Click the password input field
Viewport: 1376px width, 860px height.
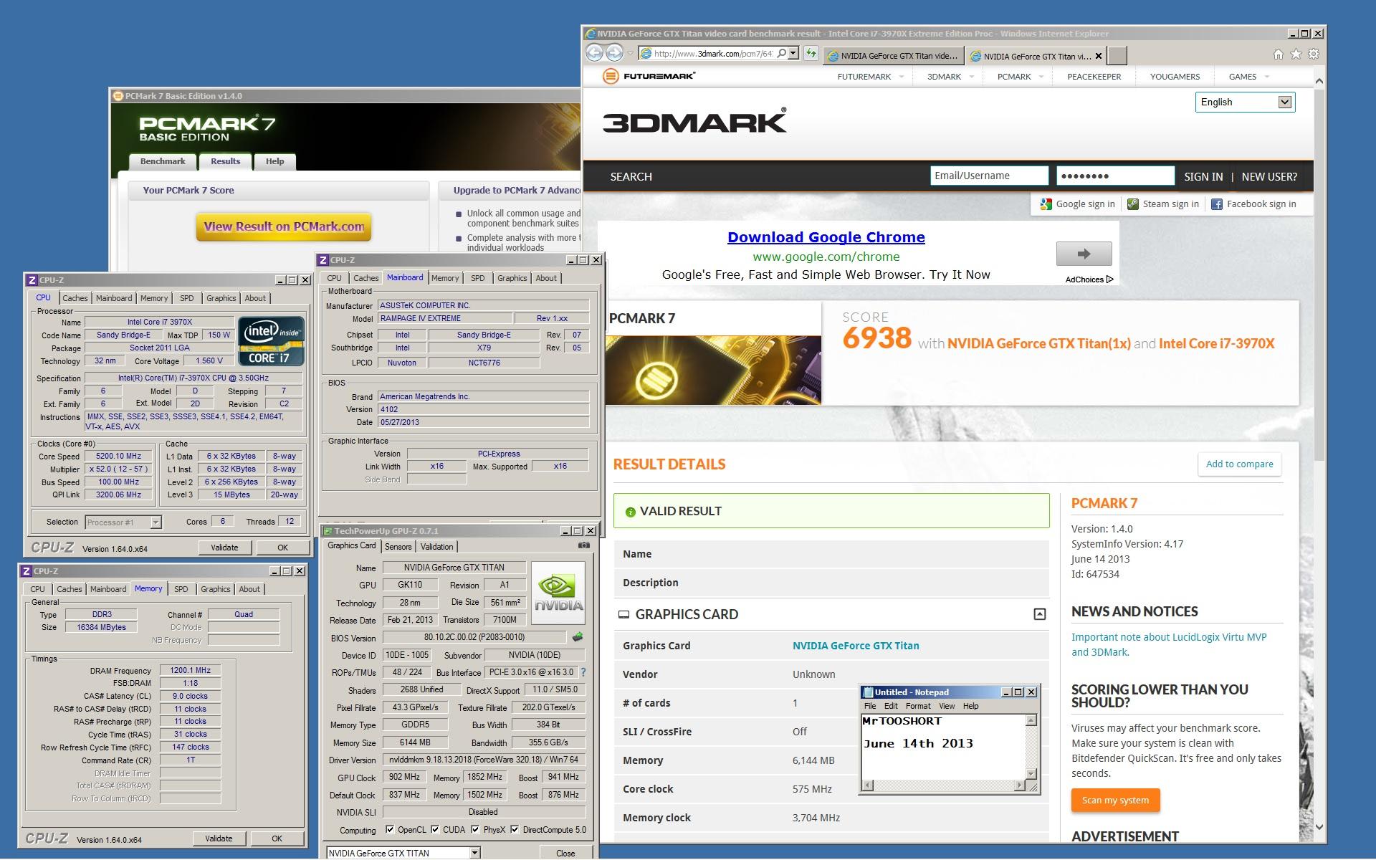click(x=1115, y=176)
